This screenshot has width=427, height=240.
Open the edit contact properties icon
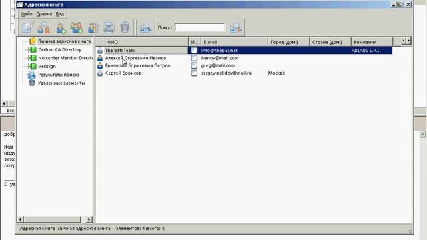click(93, 27)
